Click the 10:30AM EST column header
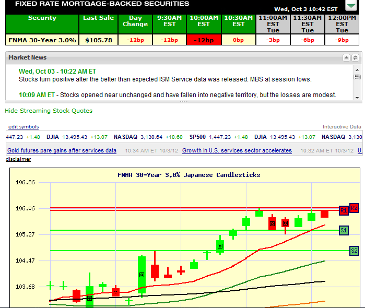This screenshot has height=308, width=365. pyautogui.click(x=238, y=24)
